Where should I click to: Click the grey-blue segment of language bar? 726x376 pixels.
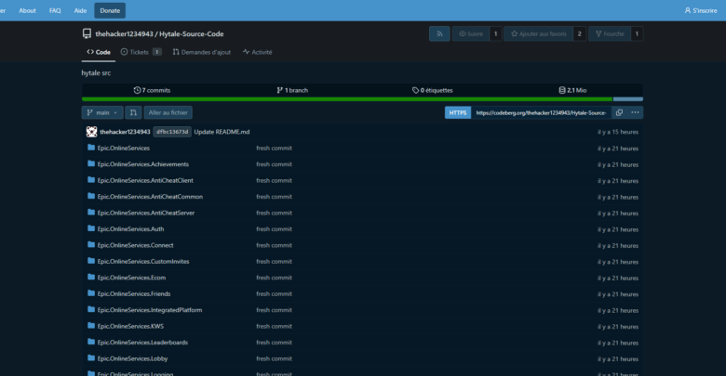pyautogui.click(x=628, y=98)
